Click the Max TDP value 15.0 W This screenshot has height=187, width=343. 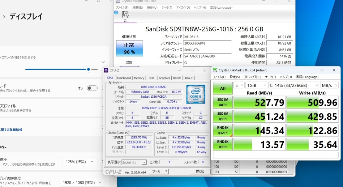[176, 92]
